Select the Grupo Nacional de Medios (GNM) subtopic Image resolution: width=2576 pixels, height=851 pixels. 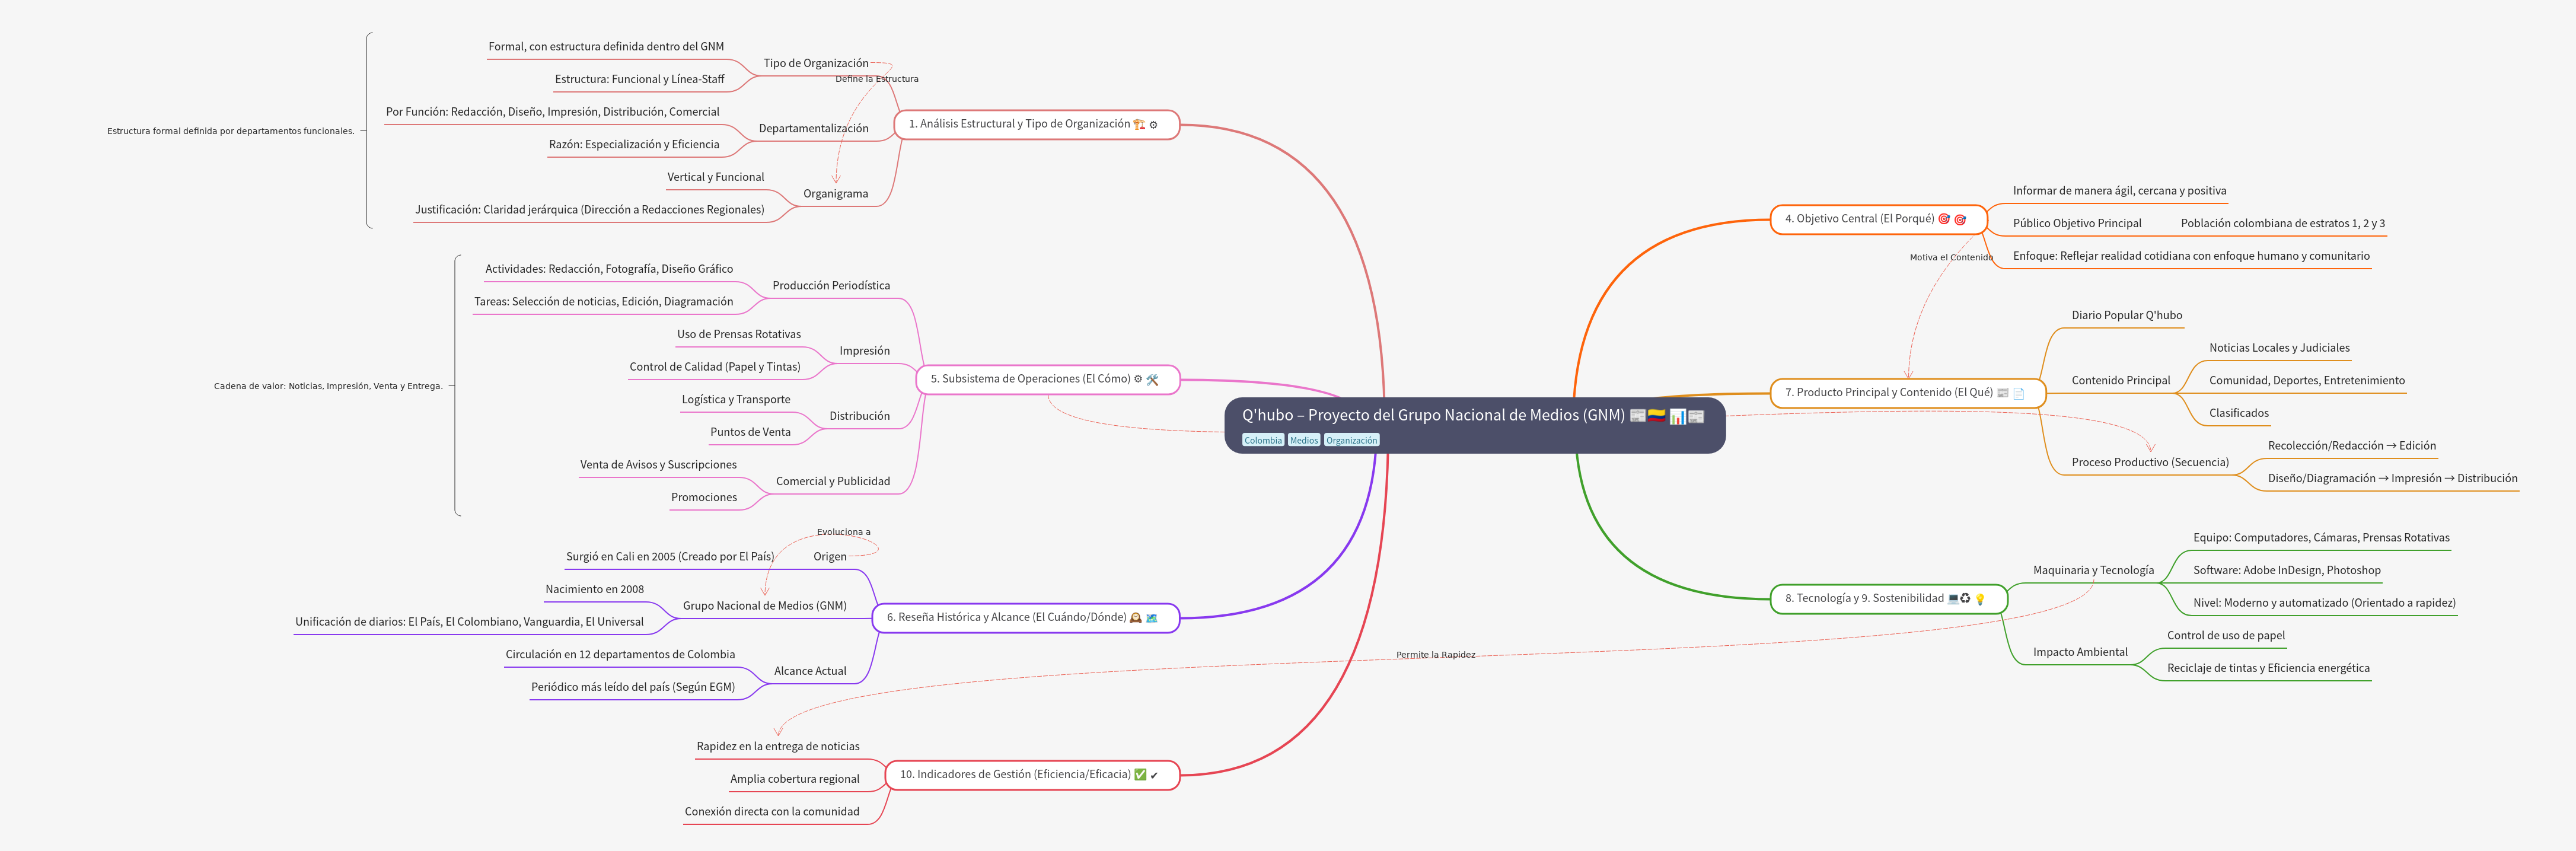764,606
